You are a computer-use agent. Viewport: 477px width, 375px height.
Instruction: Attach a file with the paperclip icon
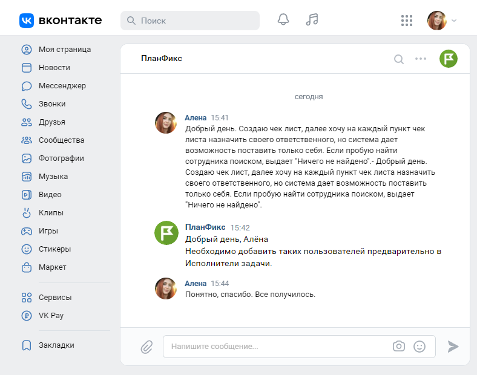tap(146, 347)
